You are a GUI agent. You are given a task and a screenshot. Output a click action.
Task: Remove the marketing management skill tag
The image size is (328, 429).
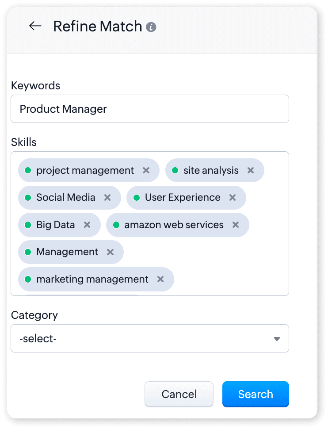160,279
